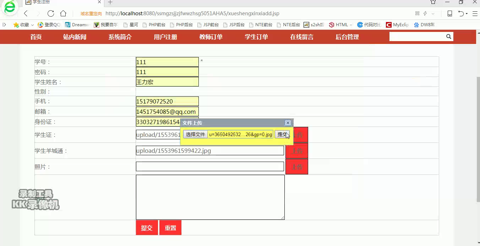The height and width of the screenshot is (246, 480).
Task: Click the undo closed tab arrow icon
Action: point(461,13)
